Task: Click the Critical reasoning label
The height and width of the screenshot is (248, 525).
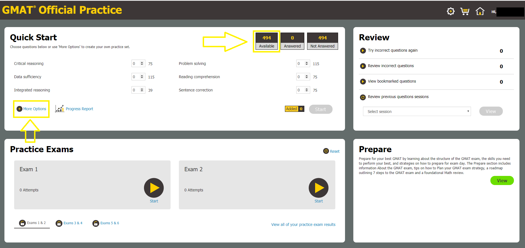Action: [x=29, y=64]
